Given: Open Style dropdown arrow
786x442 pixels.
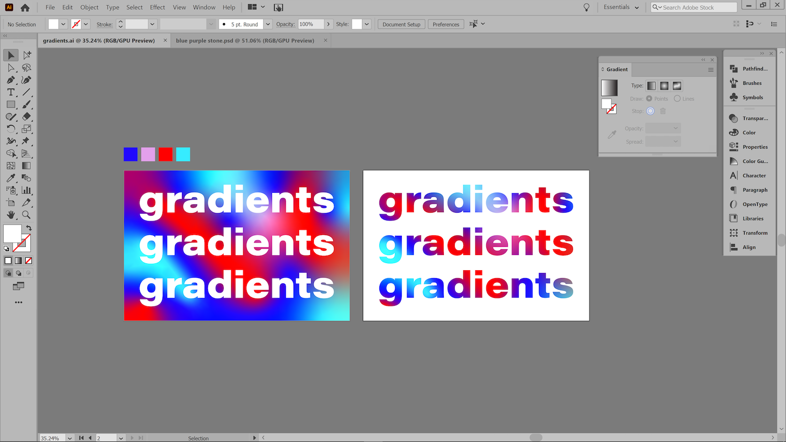Looking at the screenshot, I should coord(367,24).
